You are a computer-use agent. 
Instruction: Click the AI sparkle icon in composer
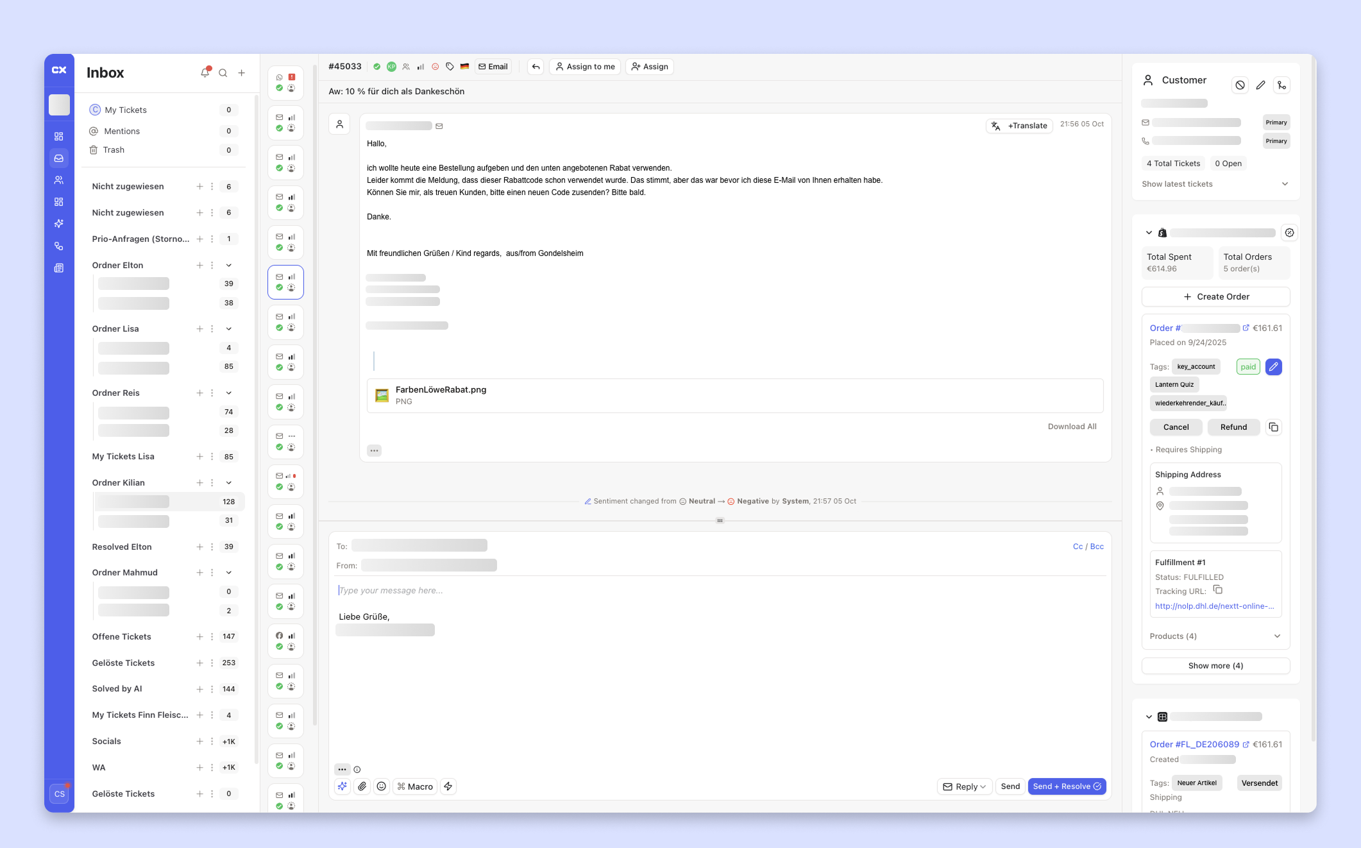342,786
